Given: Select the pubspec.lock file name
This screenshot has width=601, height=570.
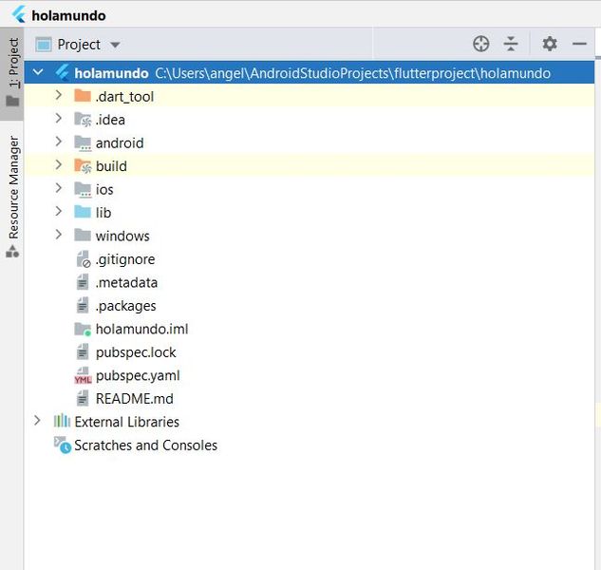Looking at the screenshot, I should point(136,352).
